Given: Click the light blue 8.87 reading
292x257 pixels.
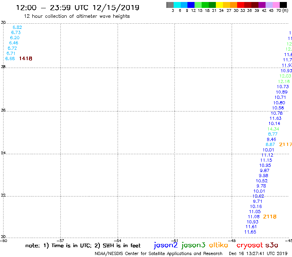Looking at the screenshot, I should click(x=270, y=144).
